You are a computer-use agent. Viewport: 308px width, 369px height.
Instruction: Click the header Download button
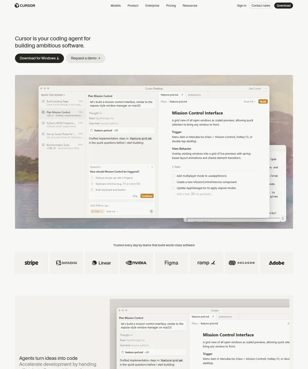point(283,5)
